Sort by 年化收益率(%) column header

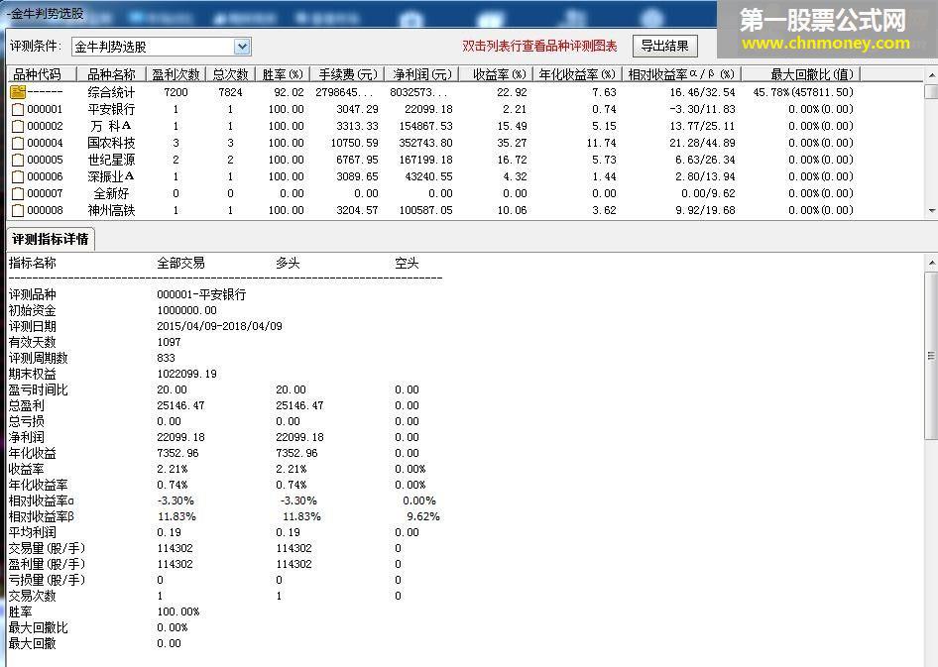[577, 74]
